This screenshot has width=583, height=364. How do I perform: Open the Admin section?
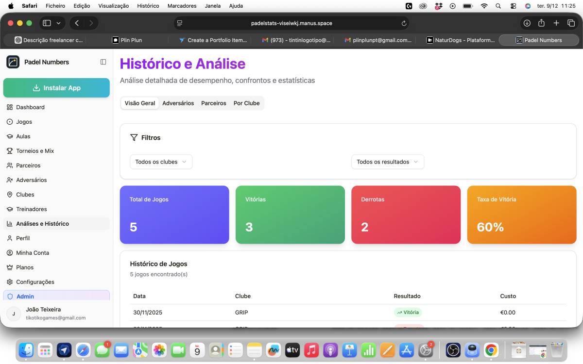click(x=56, y=296)
